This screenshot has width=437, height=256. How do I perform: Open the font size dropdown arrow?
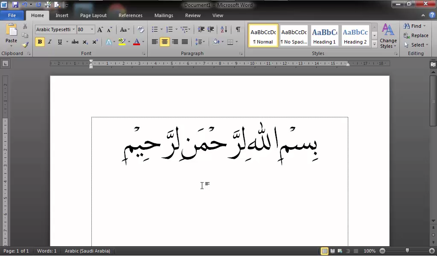92,29
